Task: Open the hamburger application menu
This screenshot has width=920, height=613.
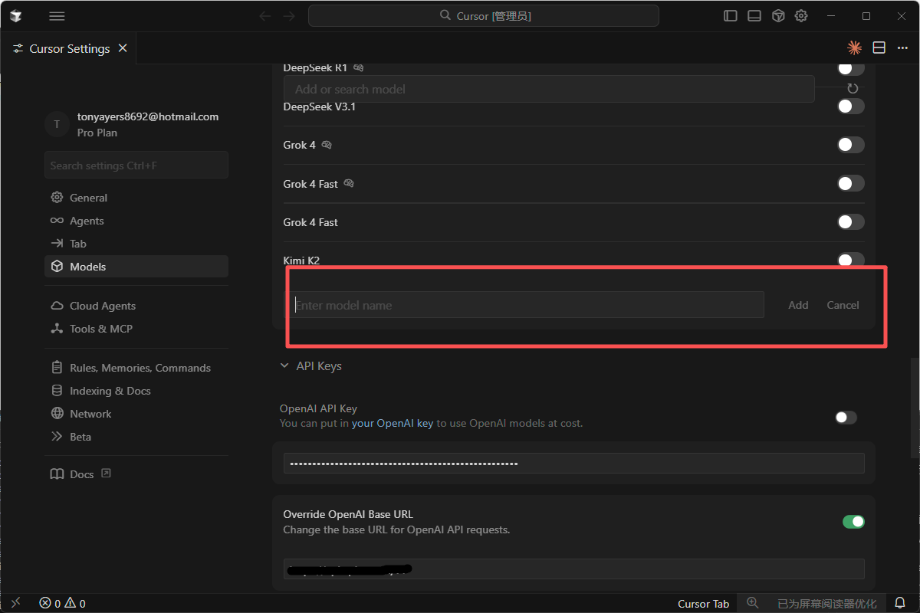Action: click(57, 16)
